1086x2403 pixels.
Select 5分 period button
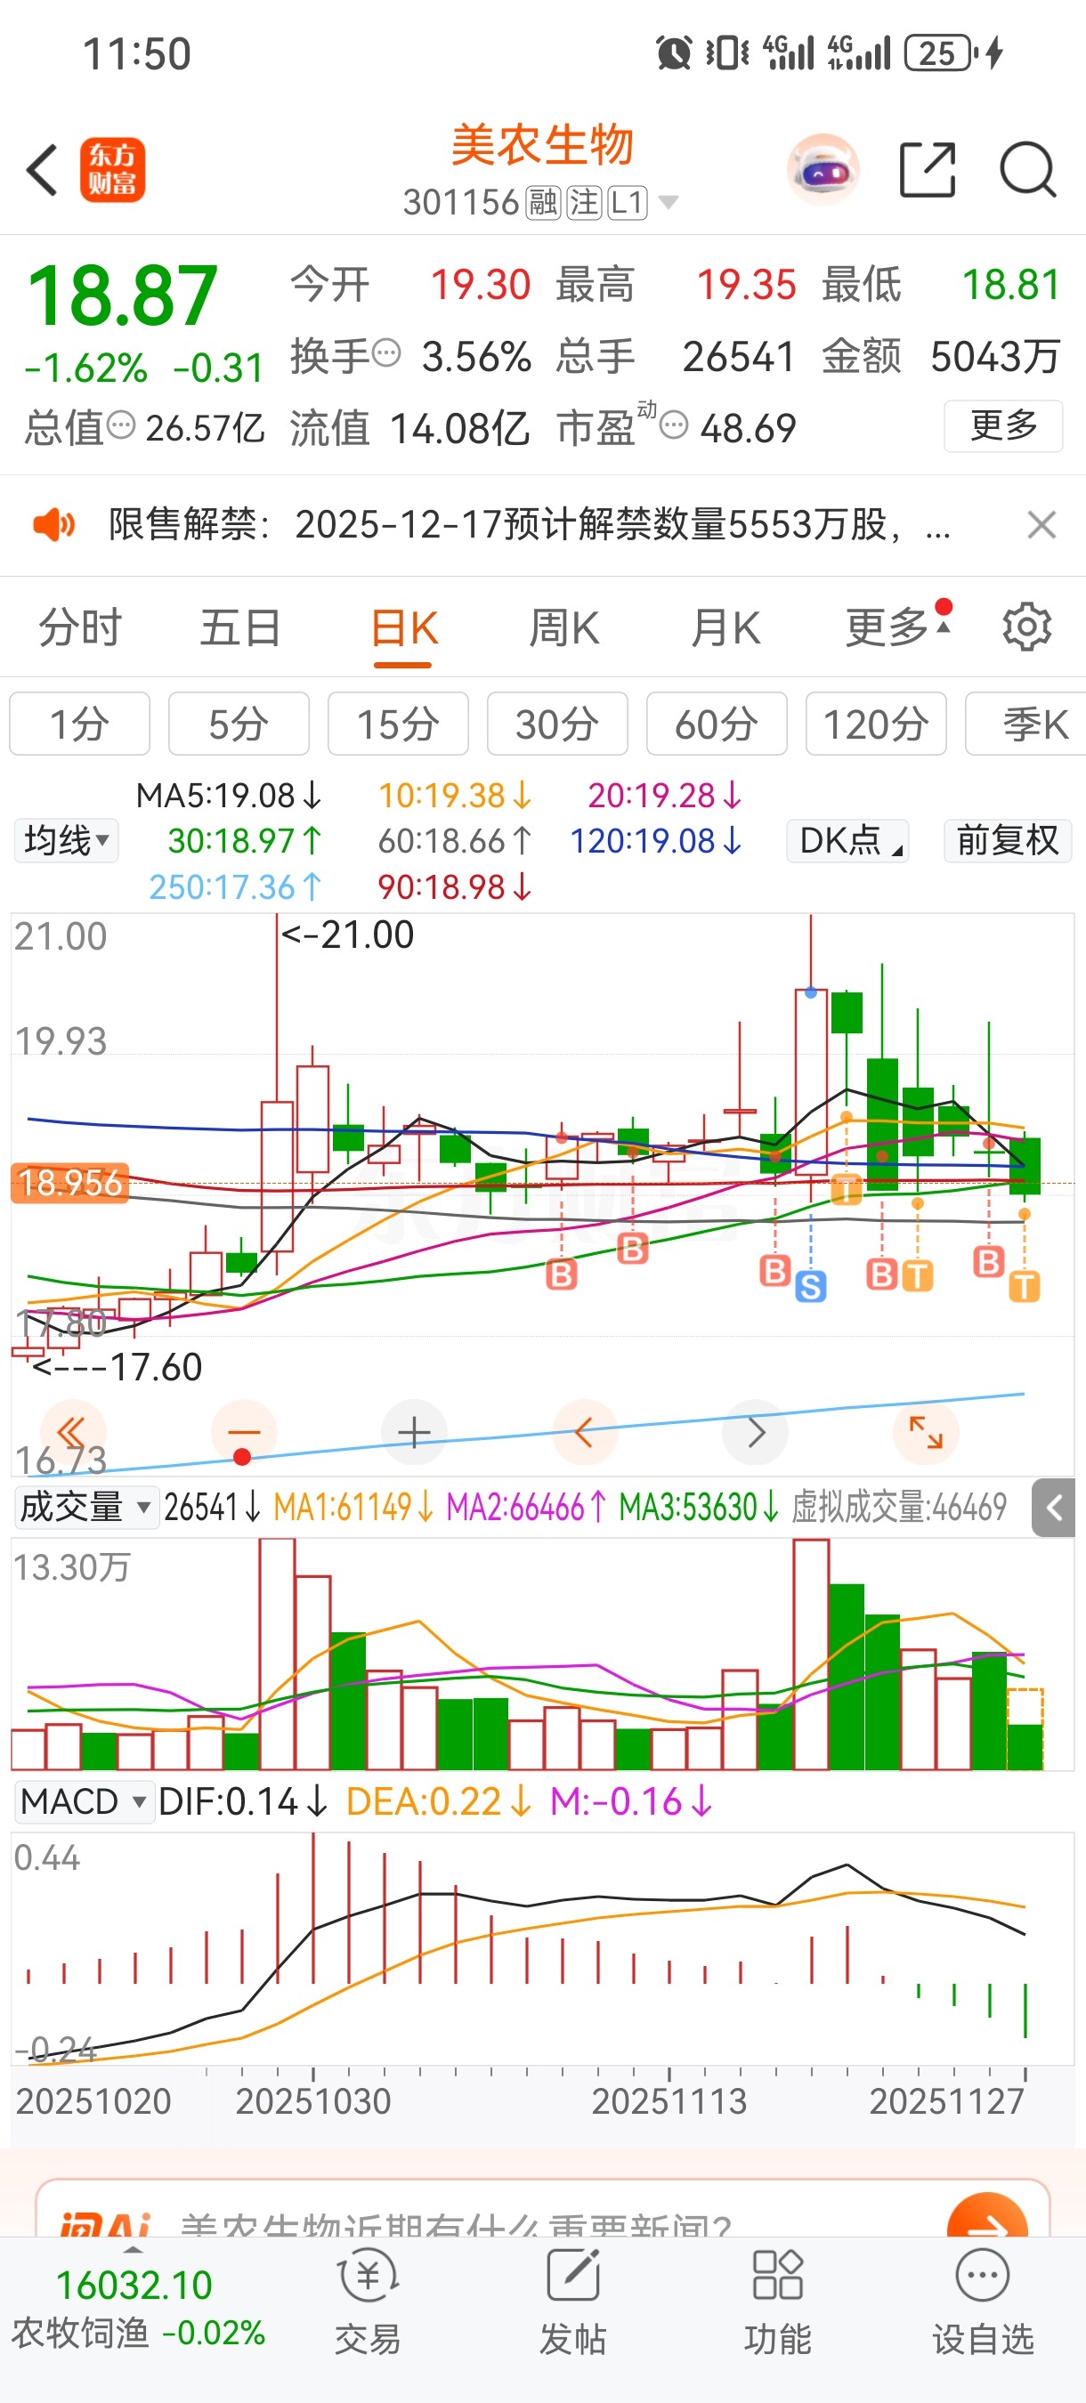(x=239, y=724)
